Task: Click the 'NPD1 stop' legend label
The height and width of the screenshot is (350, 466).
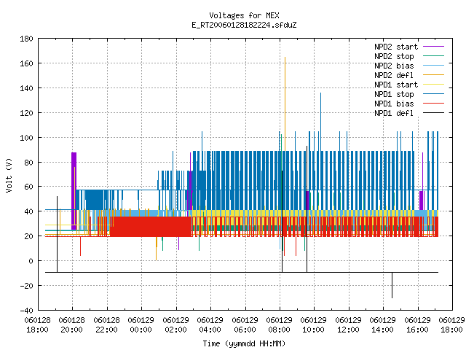Action: pyautogui.click(x=394, y=94)
